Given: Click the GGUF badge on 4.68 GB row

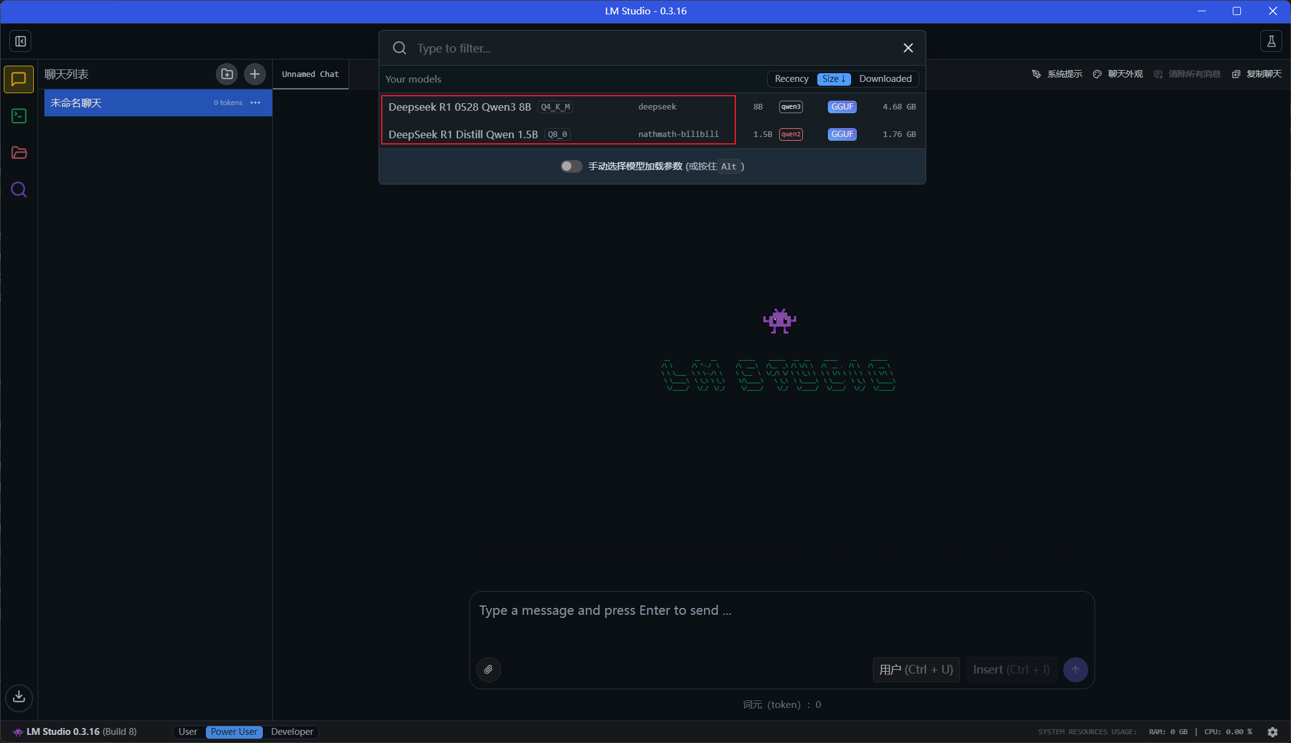Looking at the screenshot, I should coord(842,107).
